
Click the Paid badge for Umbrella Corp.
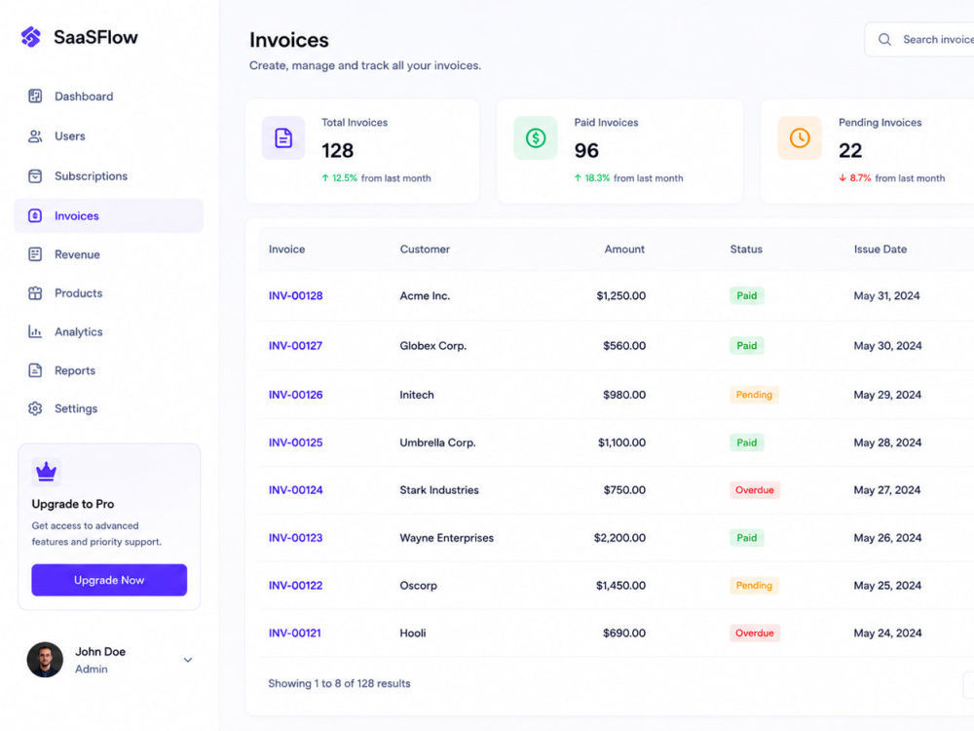tap(747, 442)
